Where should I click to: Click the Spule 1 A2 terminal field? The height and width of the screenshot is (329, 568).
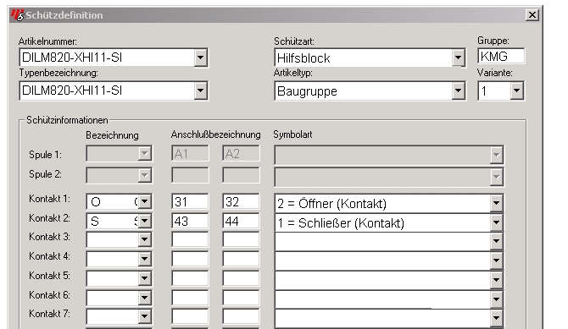[241, 154]
